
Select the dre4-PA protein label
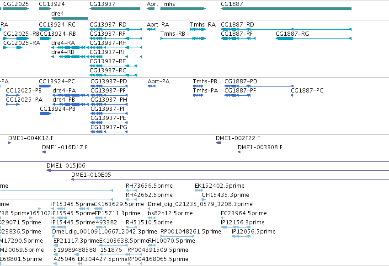(64, 91)
